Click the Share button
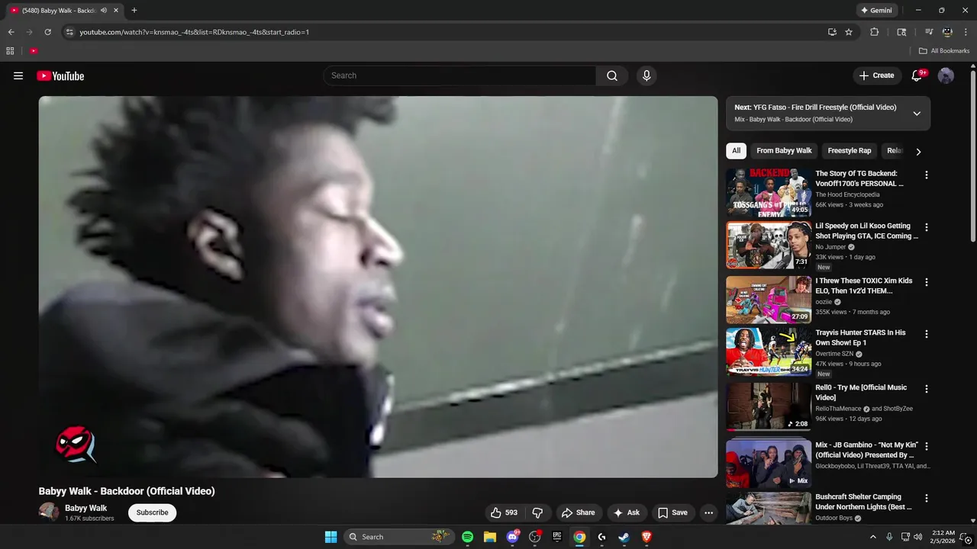The height and width of the screenshot is (549, 977). [x=578, y=512]
